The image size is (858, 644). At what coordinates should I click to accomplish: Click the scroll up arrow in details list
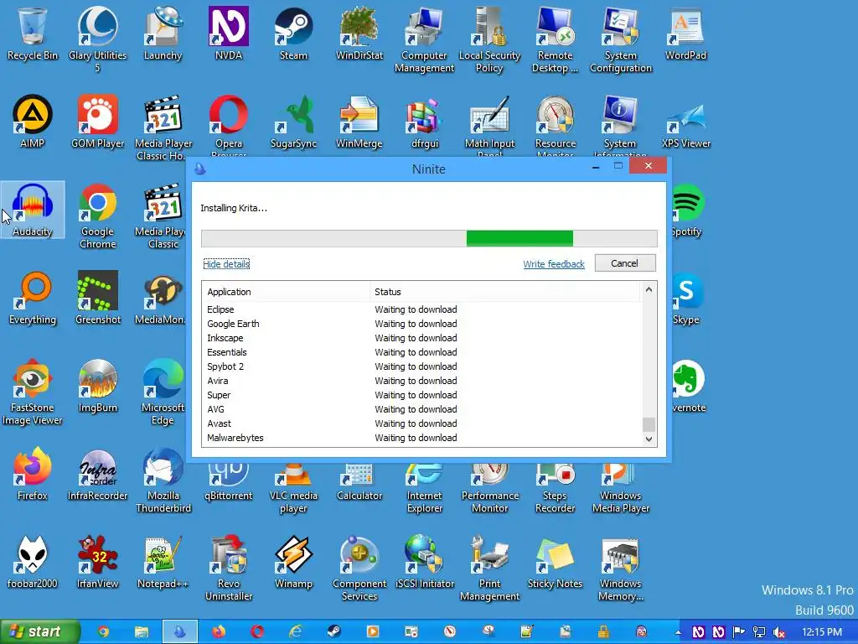649,289
